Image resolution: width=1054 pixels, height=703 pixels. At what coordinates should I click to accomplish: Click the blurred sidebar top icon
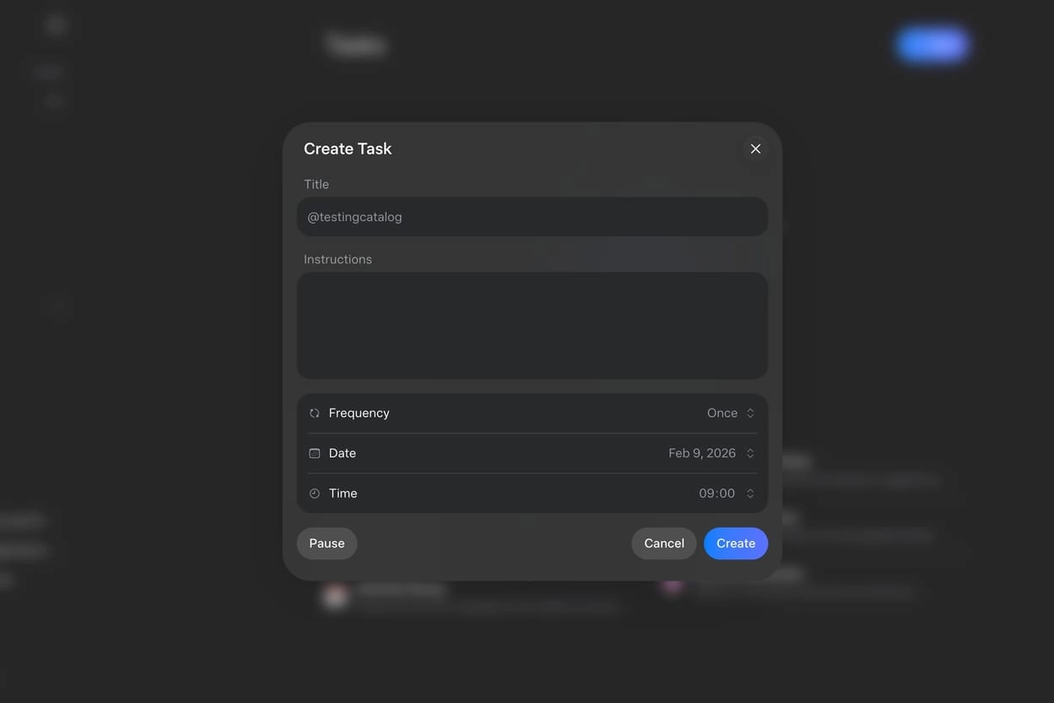point(56,25)
